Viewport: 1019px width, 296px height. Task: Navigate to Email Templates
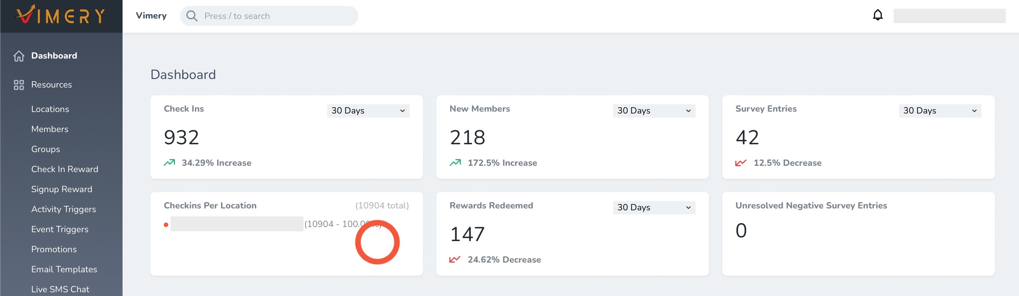(x=64, y=269)
